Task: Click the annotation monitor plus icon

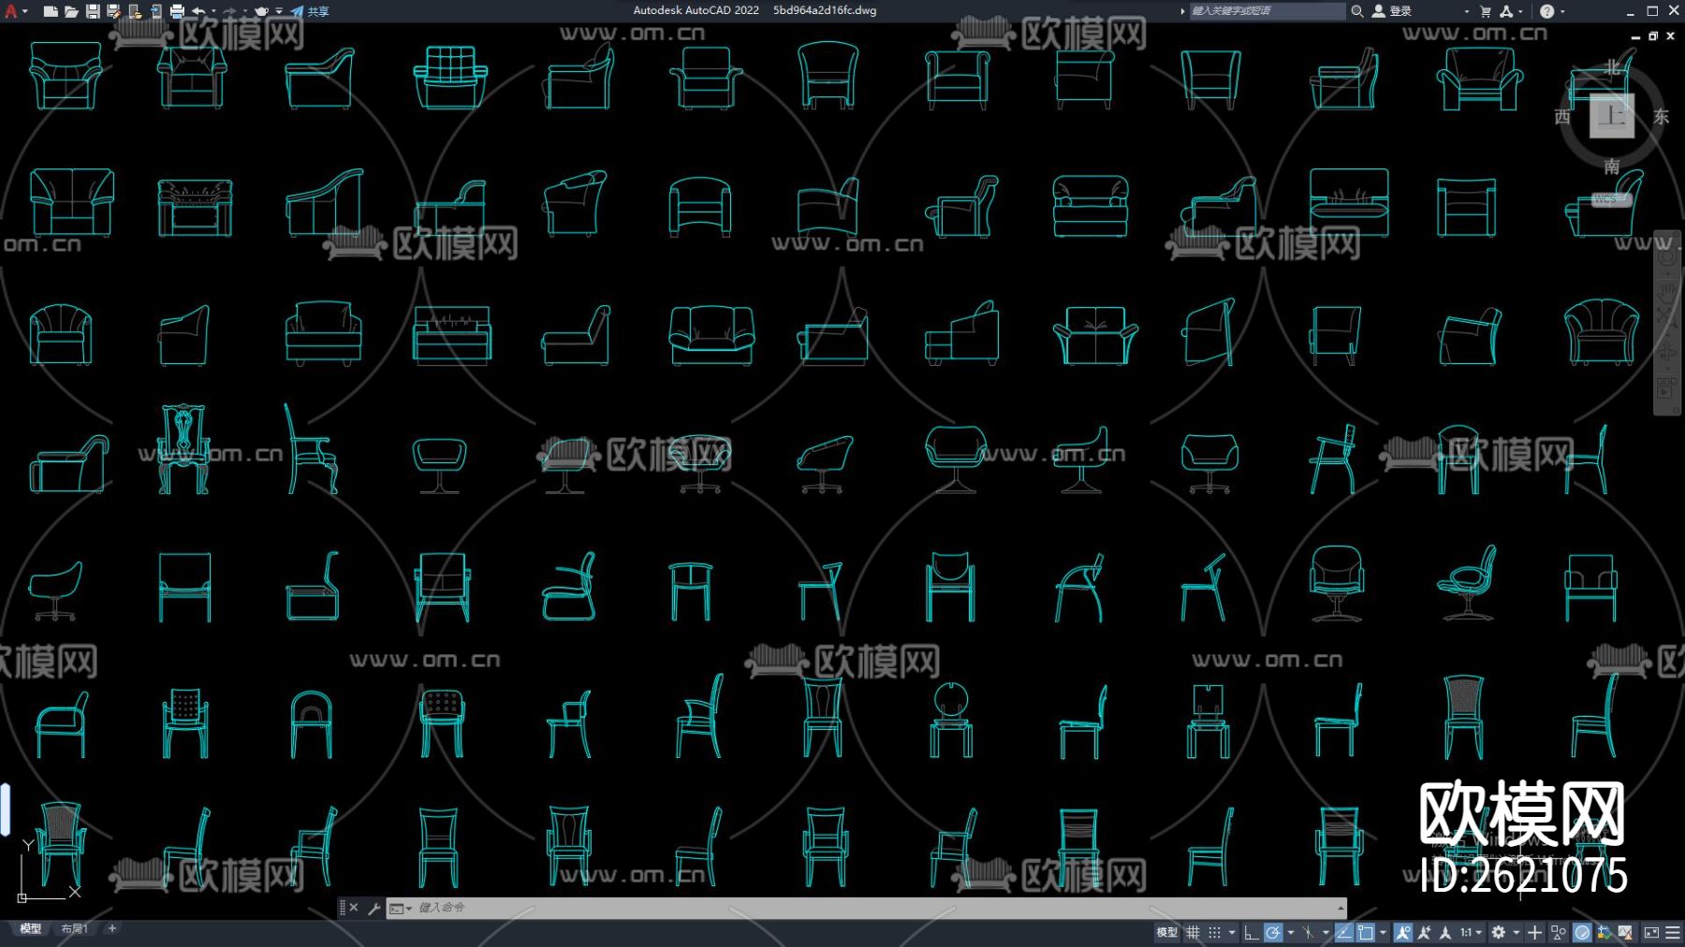Action: click(1534, 932)
